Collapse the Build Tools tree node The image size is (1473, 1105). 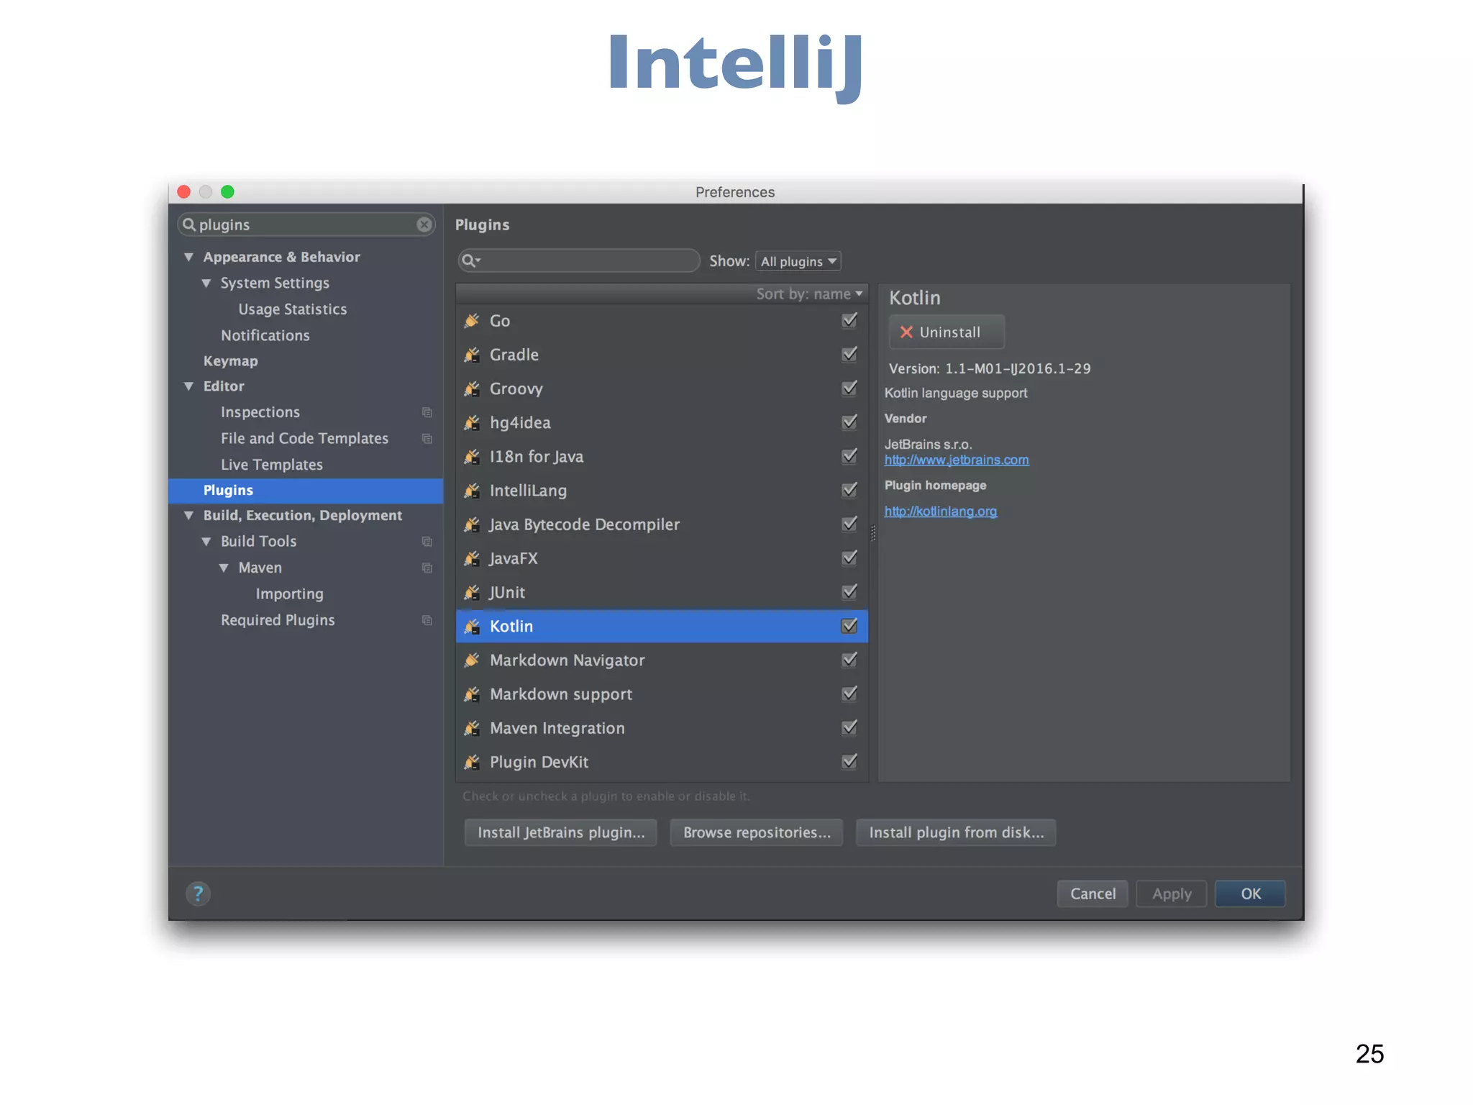(x=206, y=541)
